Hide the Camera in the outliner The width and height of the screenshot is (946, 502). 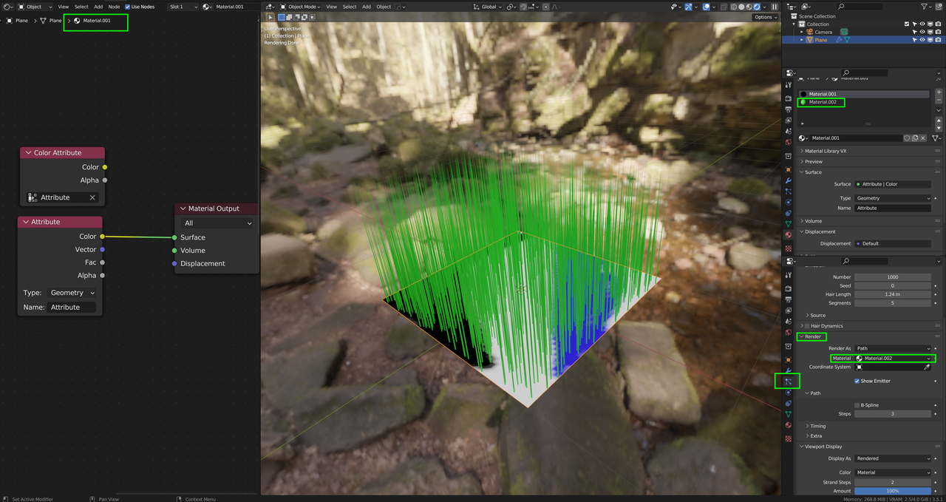922,32
